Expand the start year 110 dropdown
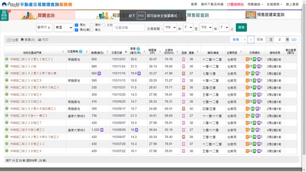 point(170,27)
